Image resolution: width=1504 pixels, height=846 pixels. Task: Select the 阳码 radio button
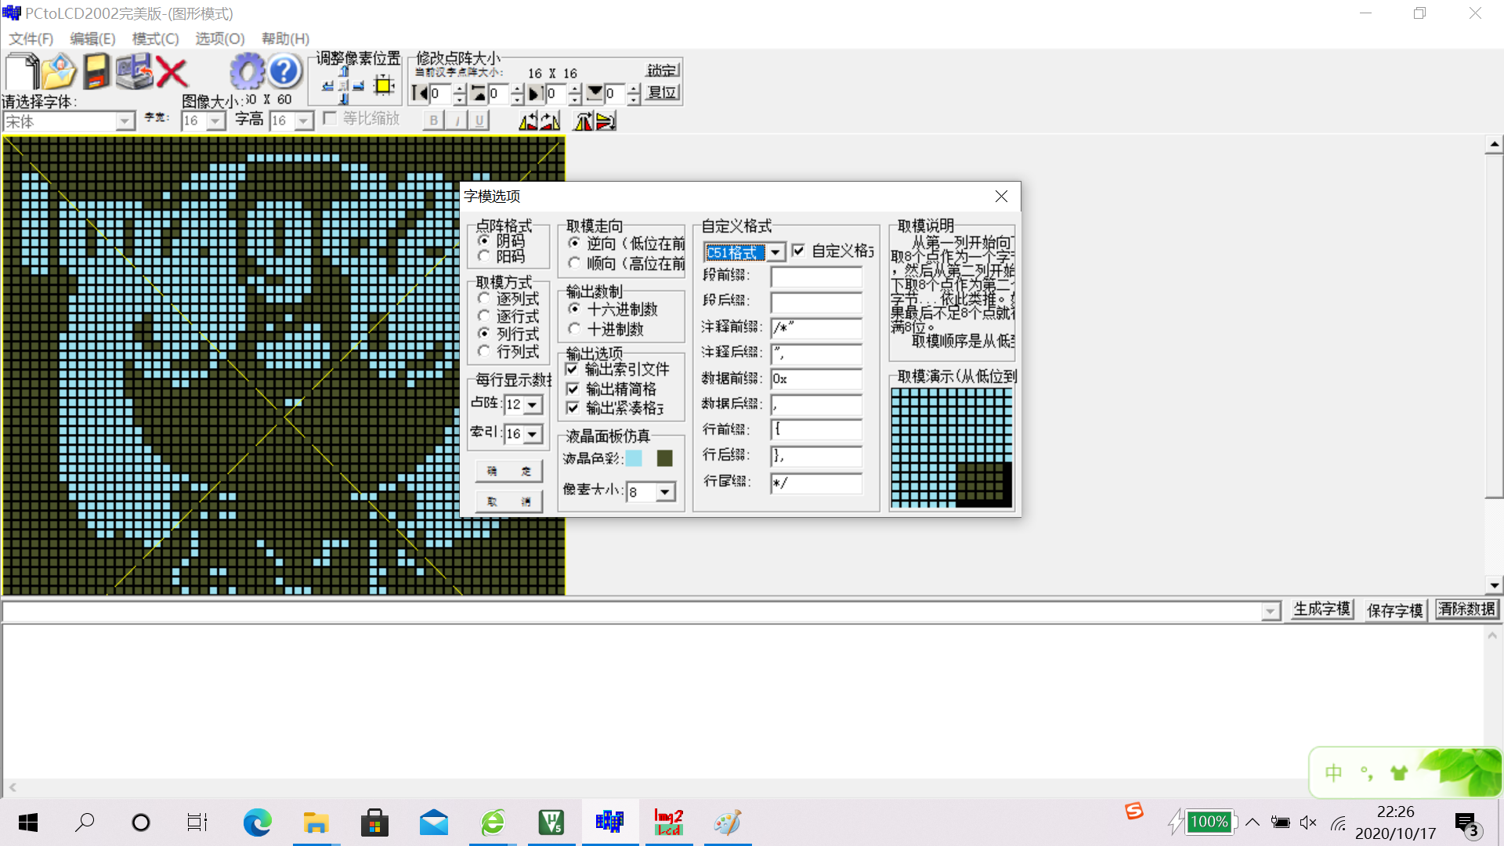484,256
